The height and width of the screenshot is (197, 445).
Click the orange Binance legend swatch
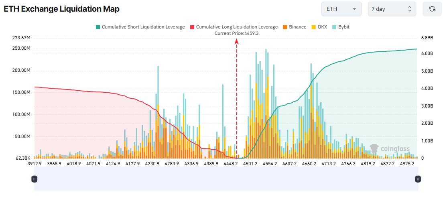click(284, 27)
